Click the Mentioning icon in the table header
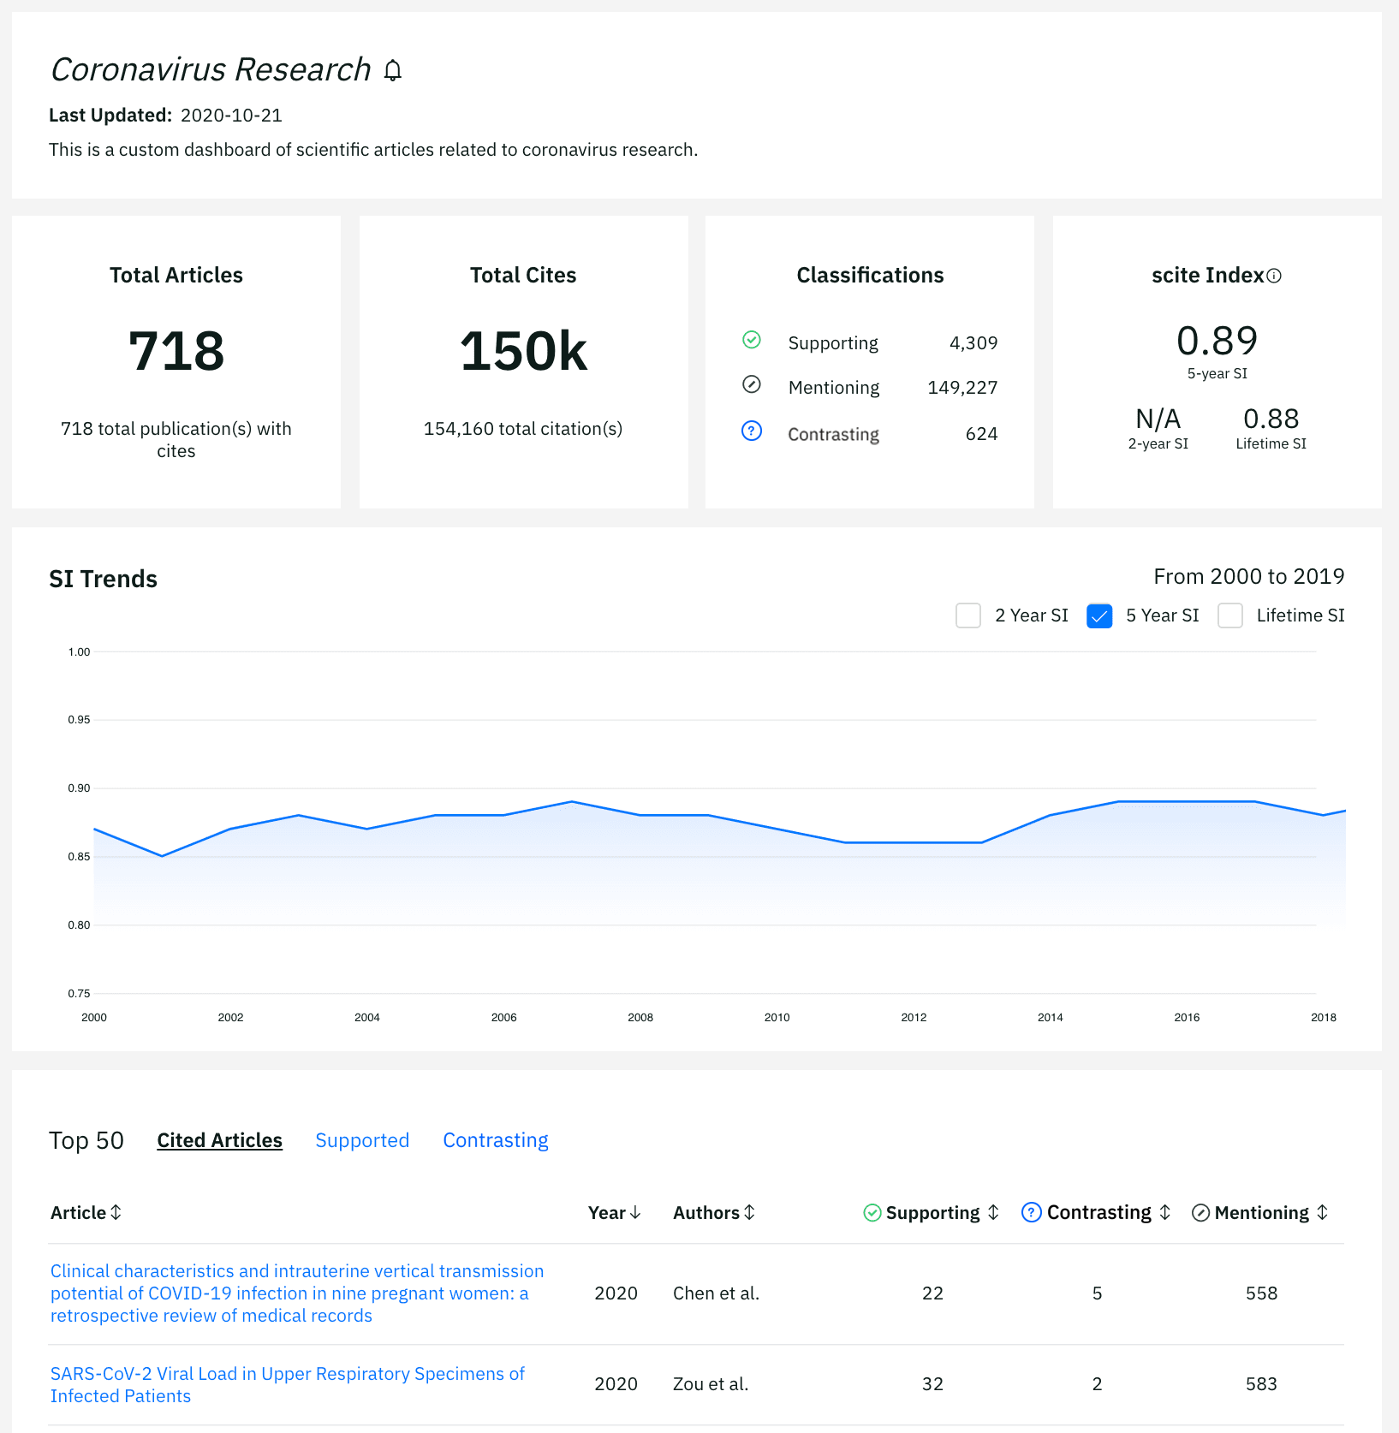 (x=1200, y=1213)
